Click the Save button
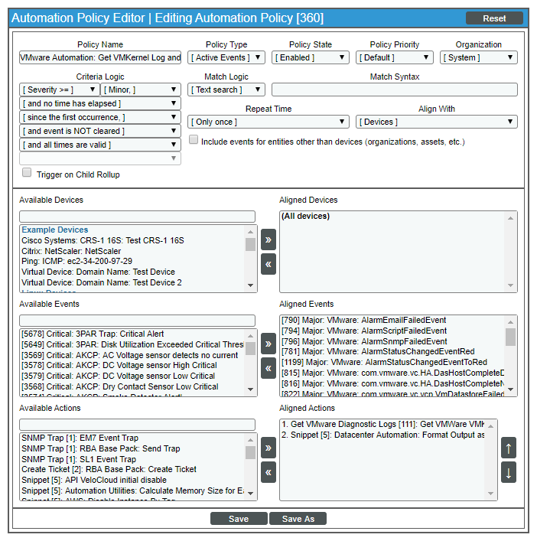Image resolution: width=537 pixels, height=541 pixels. [x=239, y=519]
